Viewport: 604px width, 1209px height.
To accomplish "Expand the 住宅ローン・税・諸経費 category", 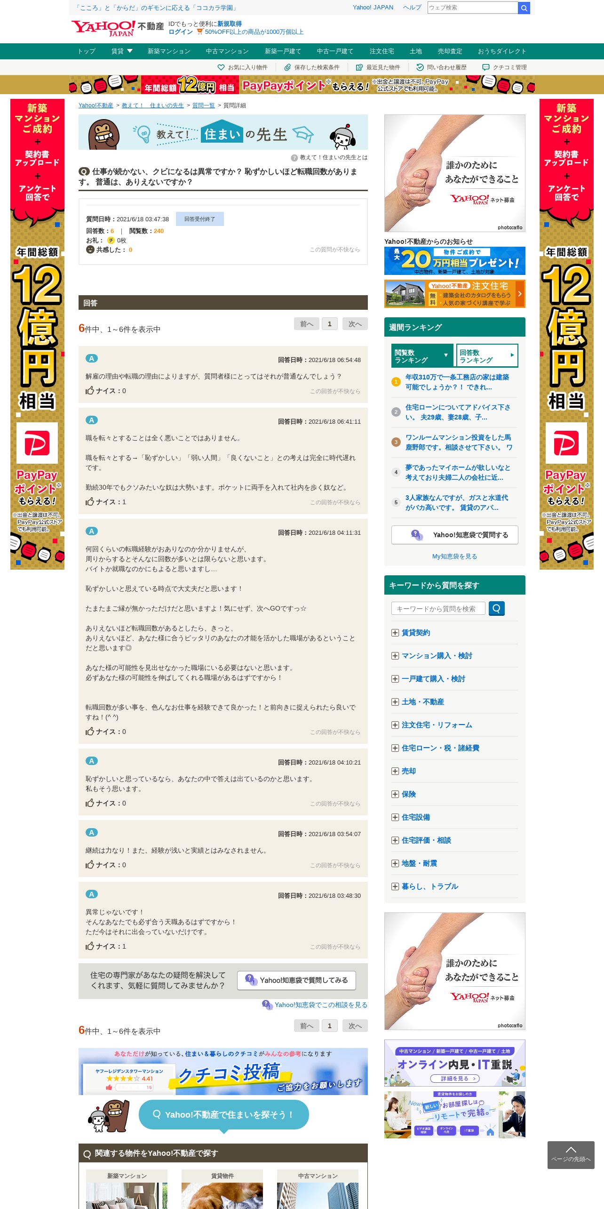I will point(395,748).
